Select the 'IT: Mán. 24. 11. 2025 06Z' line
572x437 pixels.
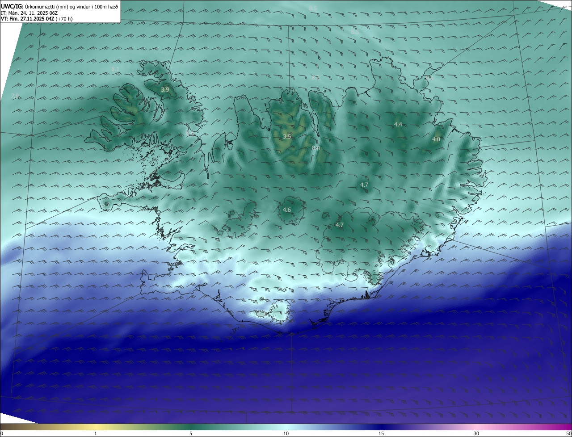point(30,13)
